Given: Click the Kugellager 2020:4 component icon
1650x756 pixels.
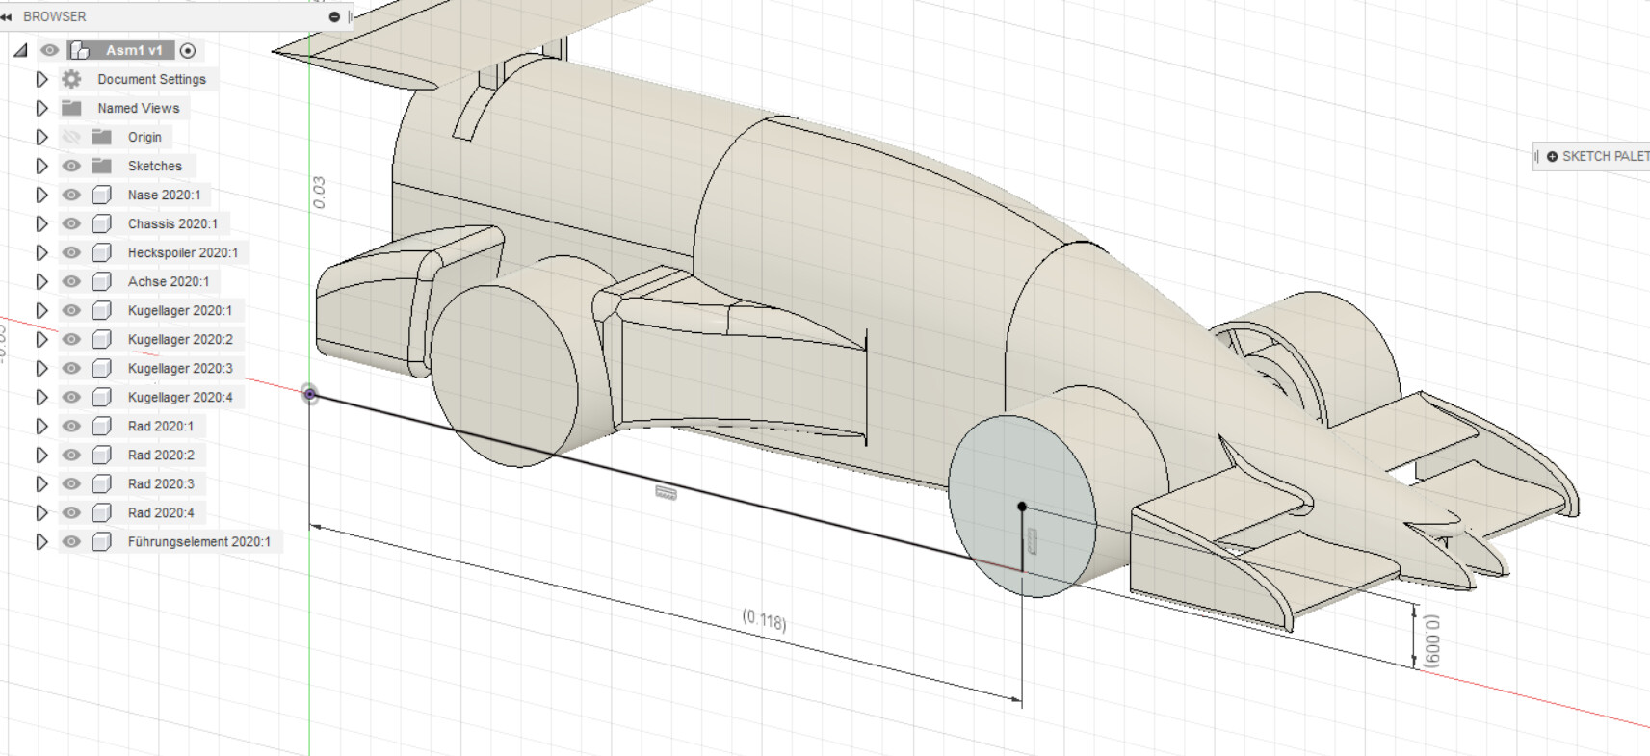Looking at the screenshot, I should [102, 397].
